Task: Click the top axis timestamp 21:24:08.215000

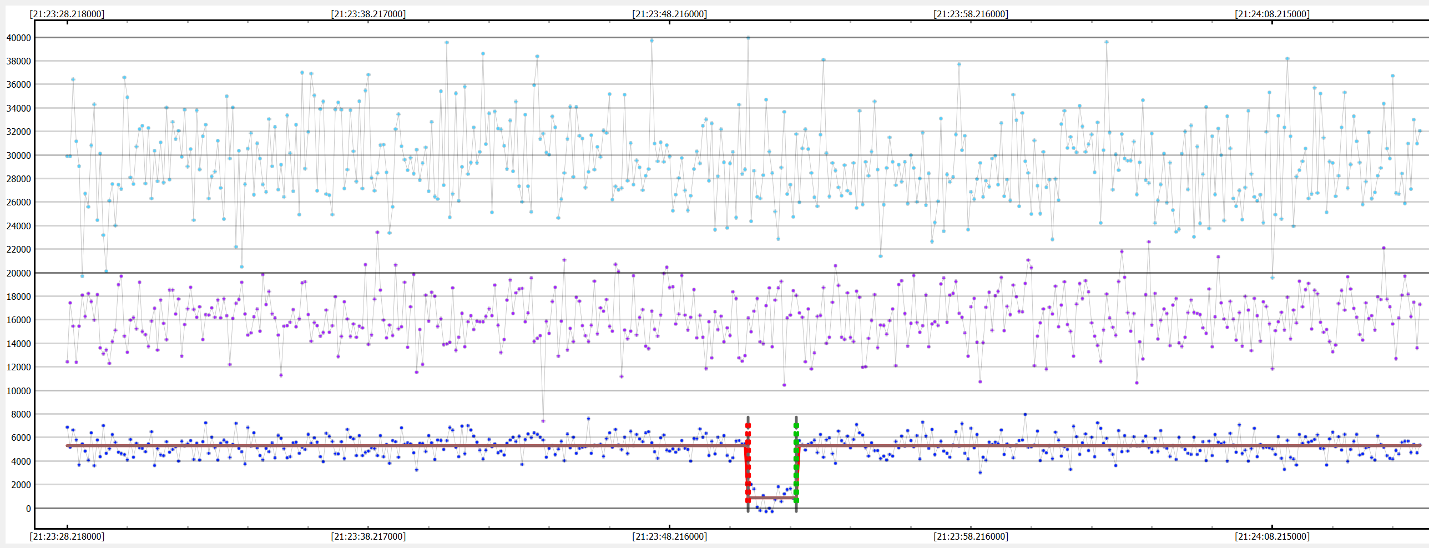Action: pos(1273,14)
